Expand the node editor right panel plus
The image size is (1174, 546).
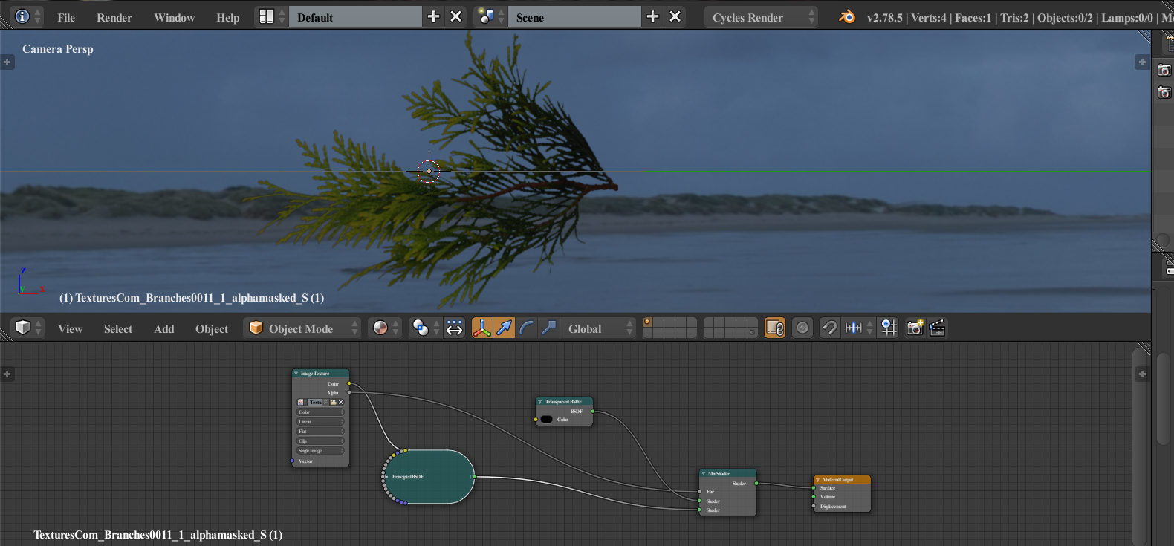coord(1142,374)
